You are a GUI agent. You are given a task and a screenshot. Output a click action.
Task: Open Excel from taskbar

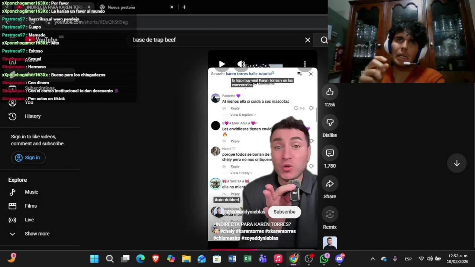pyautogui.click(x=248, y=259)
